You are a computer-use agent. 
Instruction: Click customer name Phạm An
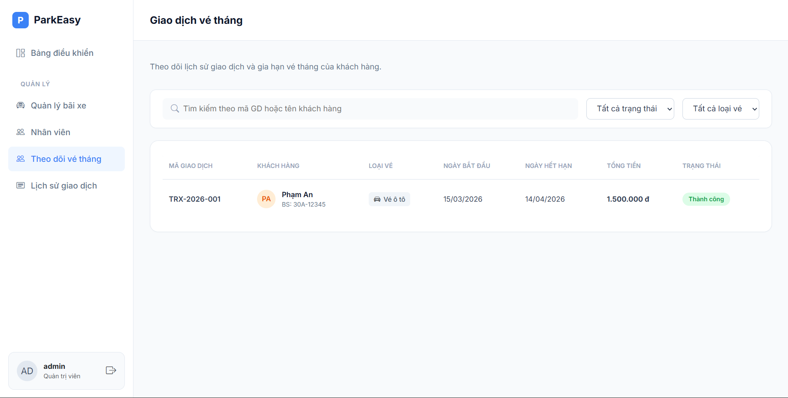click(x=297, y=195)
